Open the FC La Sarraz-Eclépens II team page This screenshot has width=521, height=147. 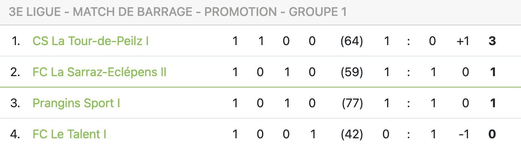100,72
